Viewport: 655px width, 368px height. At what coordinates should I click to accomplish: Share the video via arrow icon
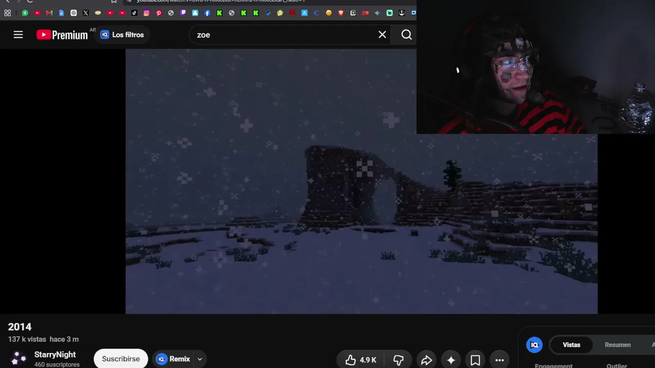(x=426, y=360)
